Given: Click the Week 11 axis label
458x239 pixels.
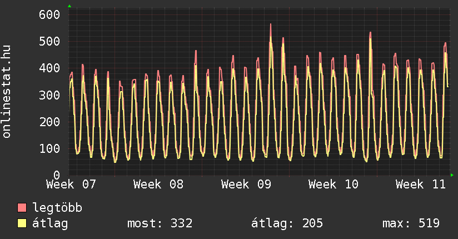Looking at the screenshot, I should pos(421,185).
